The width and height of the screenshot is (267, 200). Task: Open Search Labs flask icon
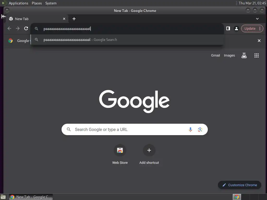(x=244, y=55)
